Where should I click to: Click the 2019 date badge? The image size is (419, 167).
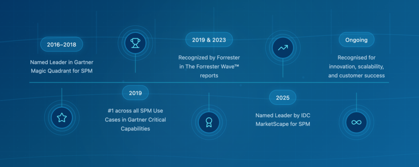[135, 93]
